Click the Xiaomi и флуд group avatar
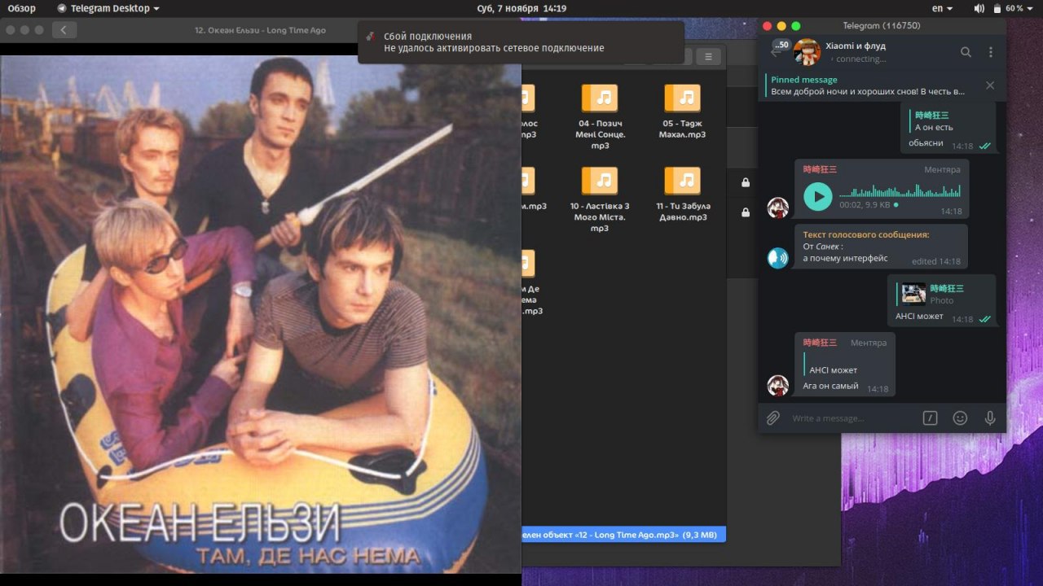Image resolution: width=1043 pixels, height=586 pixels. 807,52
